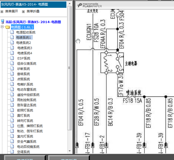The height and width of the screenshot is (160, 174).
Task: Click the 菜单折叠 text link
Action: tap(33, 11)
